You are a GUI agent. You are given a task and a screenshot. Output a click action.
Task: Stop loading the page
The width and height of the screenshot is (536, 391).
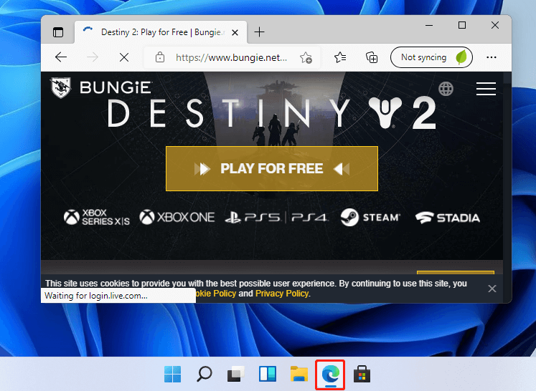pos(124,57)
